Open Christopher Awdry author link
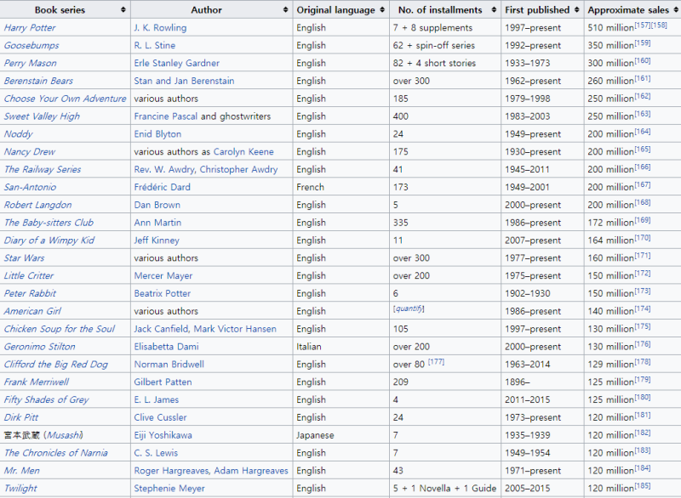 tap(238, 169)
